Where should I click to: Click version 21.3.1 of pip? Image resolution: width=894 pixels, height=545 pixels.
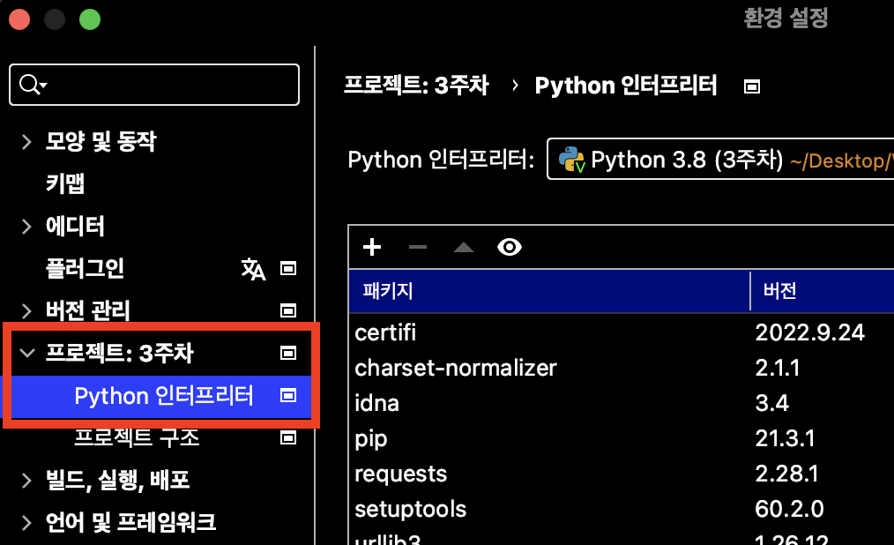tap(785, 438)
